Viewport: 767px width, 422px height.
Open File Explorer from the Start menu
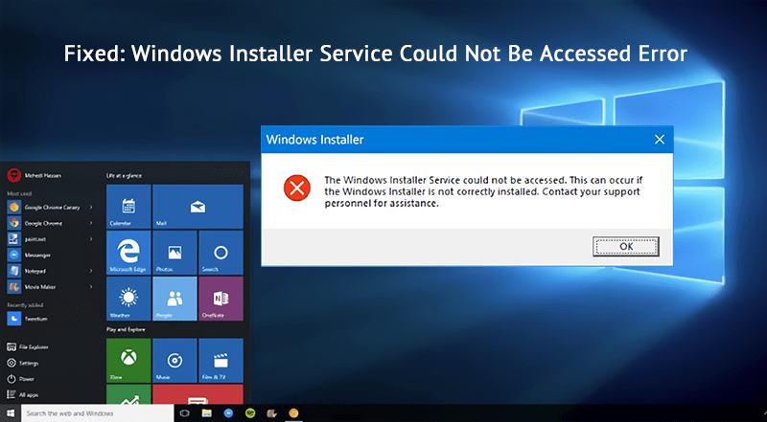point(28,346)
